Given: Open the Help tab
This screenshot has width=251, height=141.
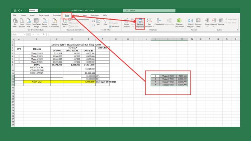Looking at the screenshot, I should coord(105,15).
